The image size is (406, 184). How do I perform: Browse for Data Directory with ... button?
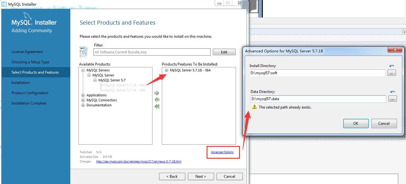point(393,99)
